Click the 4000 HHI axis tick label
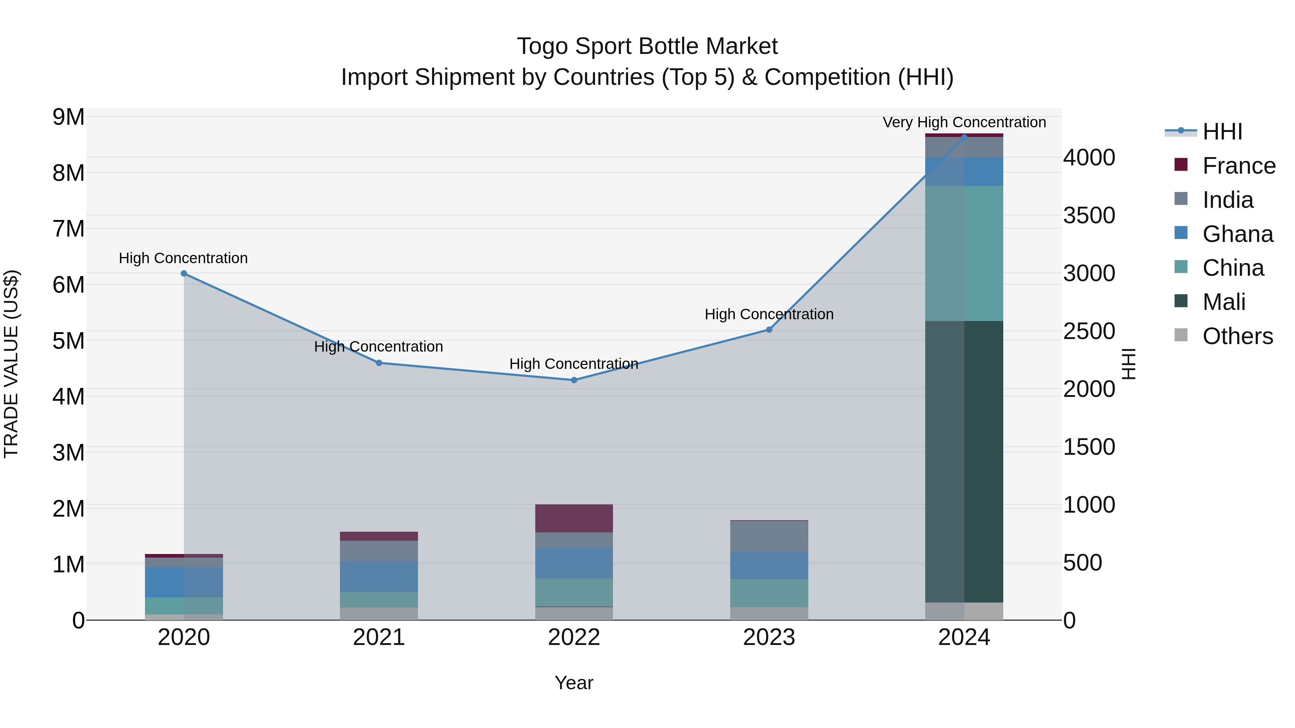The height and width of the screenshot is (728, 1295). (x=1089, y=158)
